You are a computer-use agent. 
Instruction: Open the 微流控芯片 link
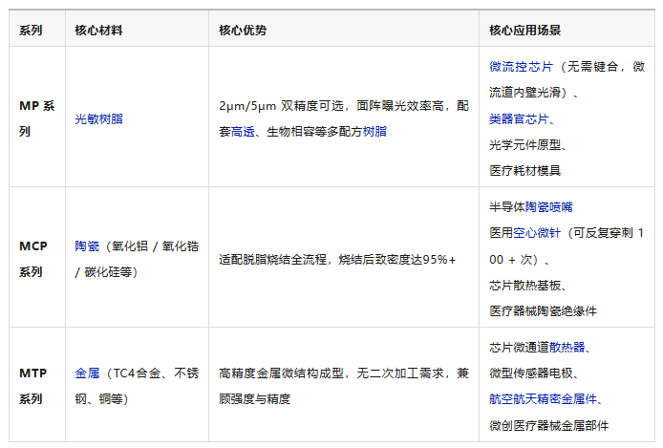[x=521, y=66]
